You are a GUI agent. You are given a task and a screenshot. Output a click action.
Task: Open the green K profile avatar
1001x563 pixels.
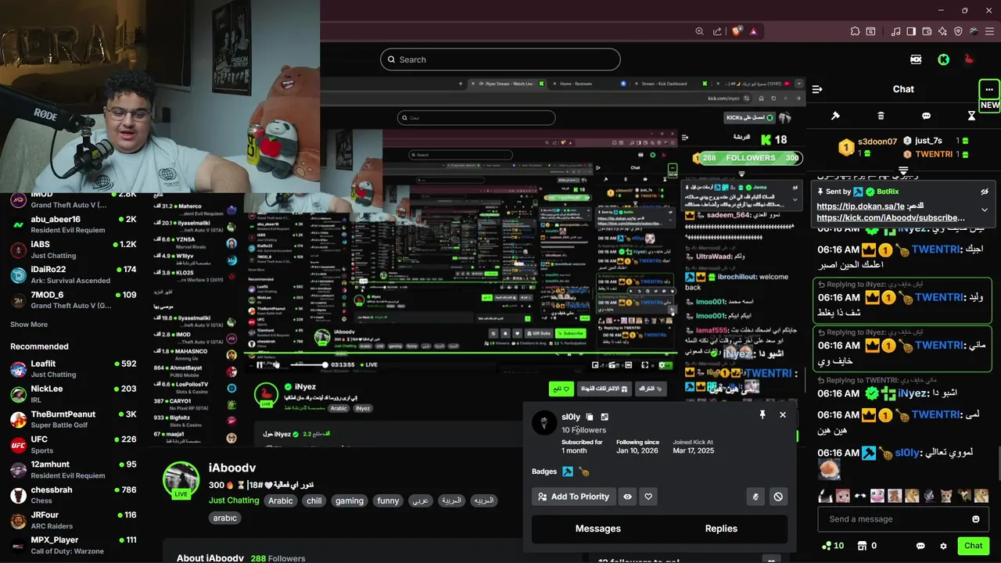(x=944, y=59)
